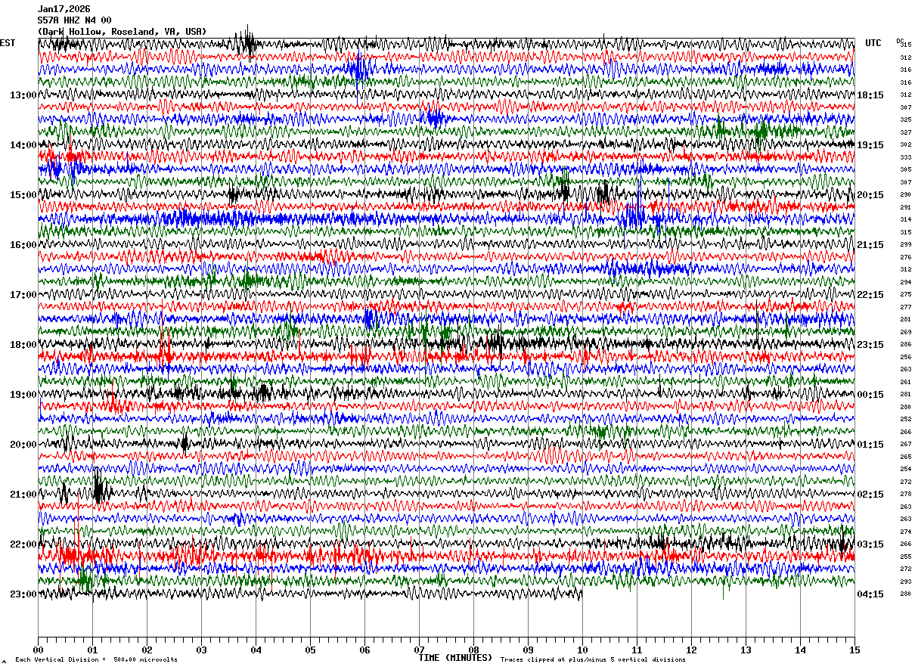Click the 22:15 UTC time label
The image size is (915, 670).
pos(870,294)
